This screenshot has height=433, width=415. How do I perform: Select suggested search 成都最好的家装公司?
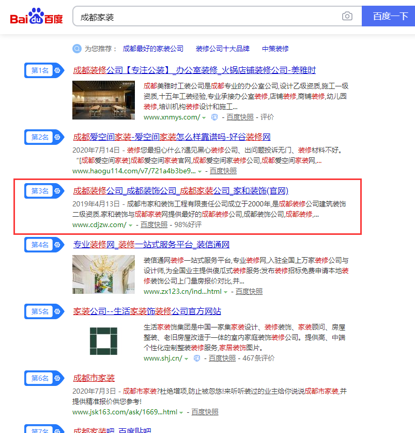(x=153, y=49)
